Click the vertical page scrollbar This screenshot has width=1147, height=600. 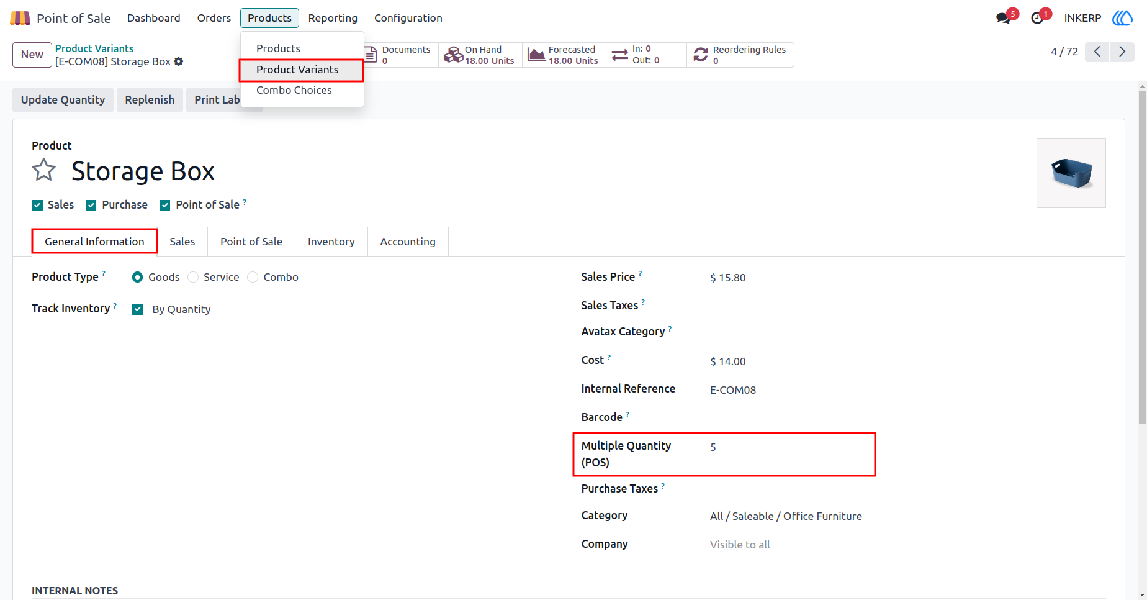click(x=1142, y=258)
